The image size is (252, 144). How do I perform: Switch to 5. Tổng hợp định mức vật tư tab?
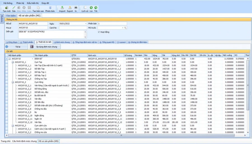click(x=85, y=42)
